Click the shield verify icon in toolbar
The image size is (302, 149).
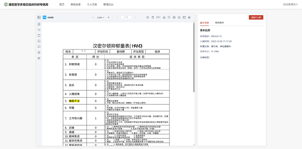click(x=148, y=17)
